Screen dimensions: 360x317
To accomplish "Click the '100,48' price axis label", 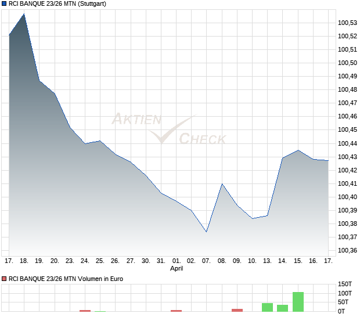I will [347, 89].
